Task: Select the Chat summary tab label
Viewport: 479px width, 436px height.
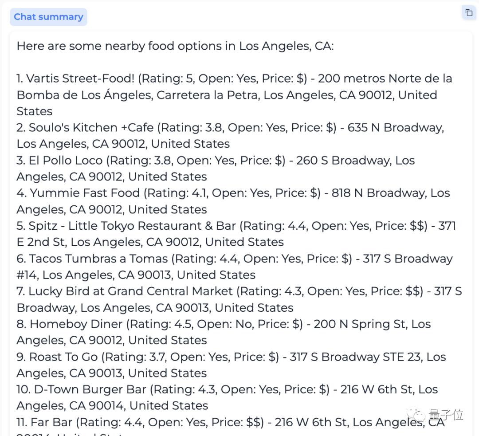Action: [48, 17]
